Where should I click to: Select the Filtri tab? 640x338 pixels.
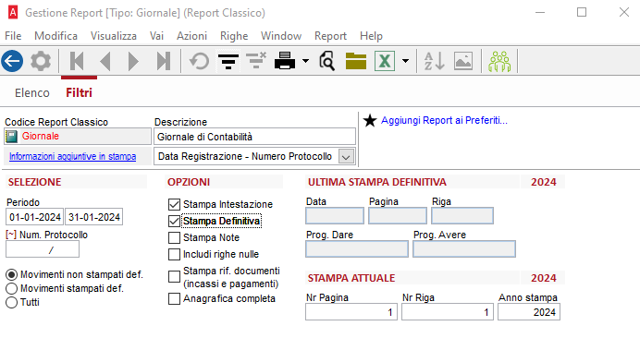point(80,93)
